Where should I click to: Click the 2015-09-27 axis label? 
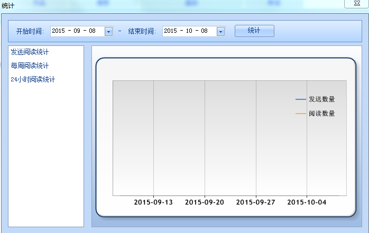255,202
